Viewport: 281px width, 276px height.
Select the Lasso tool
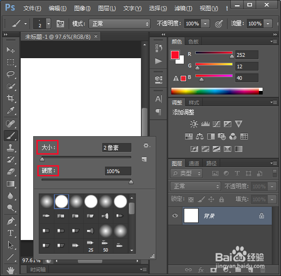pos(11,74)
